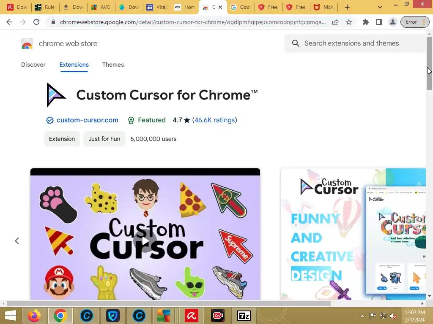Open the screen recorder taskbar icon

(x=218, y=316)
